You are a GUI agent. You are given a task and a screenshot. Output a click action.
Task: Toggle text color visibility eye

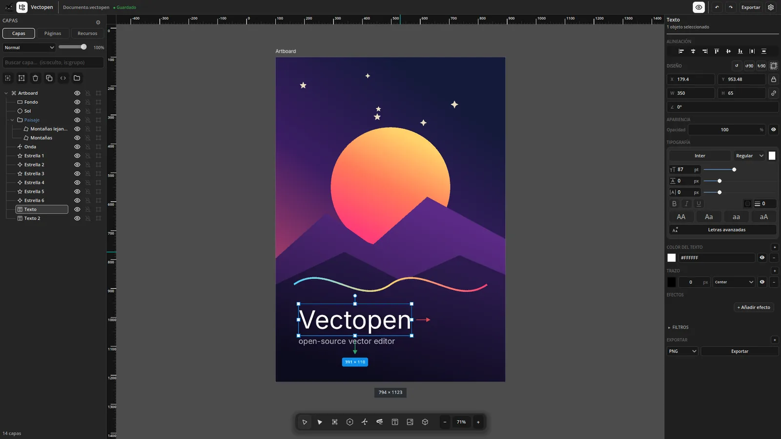(x=762, y=258)
